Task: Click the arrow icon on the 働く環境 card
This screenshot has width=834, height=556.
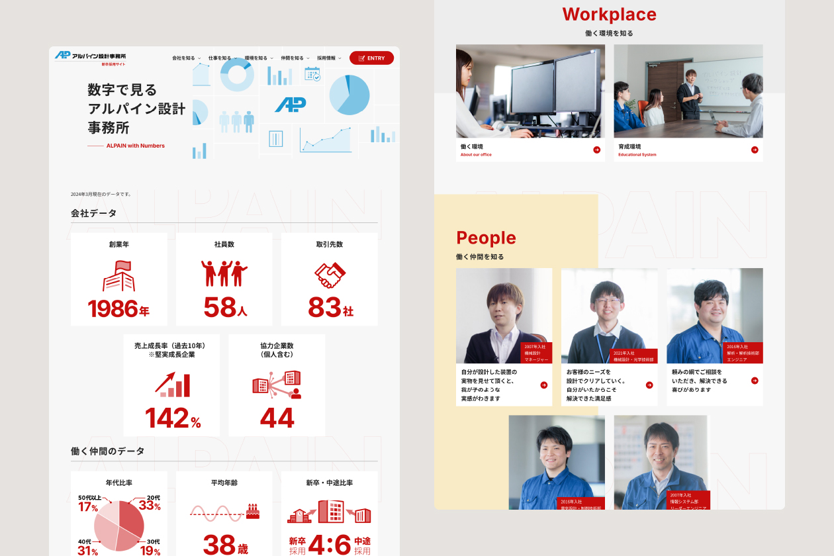Action: [596, 150]
